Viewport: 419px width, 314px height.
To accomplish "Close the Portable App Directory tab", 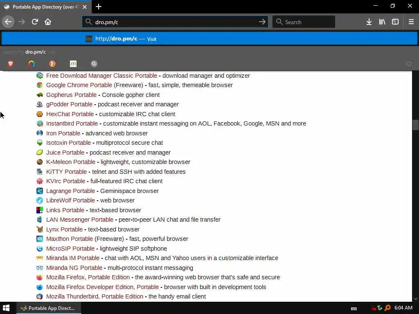I will coord(85,7).
